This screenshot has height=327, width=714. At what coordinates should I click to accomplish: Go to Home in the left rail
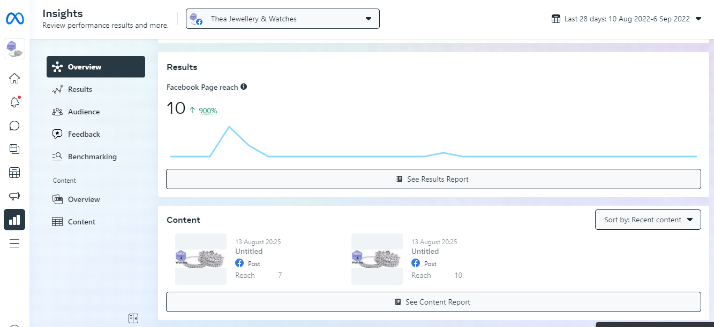coord(14,79)
